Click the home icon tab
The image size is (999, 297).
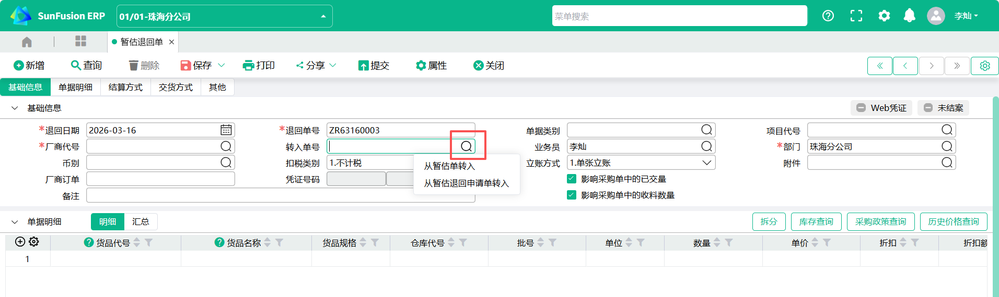point(27,42)
